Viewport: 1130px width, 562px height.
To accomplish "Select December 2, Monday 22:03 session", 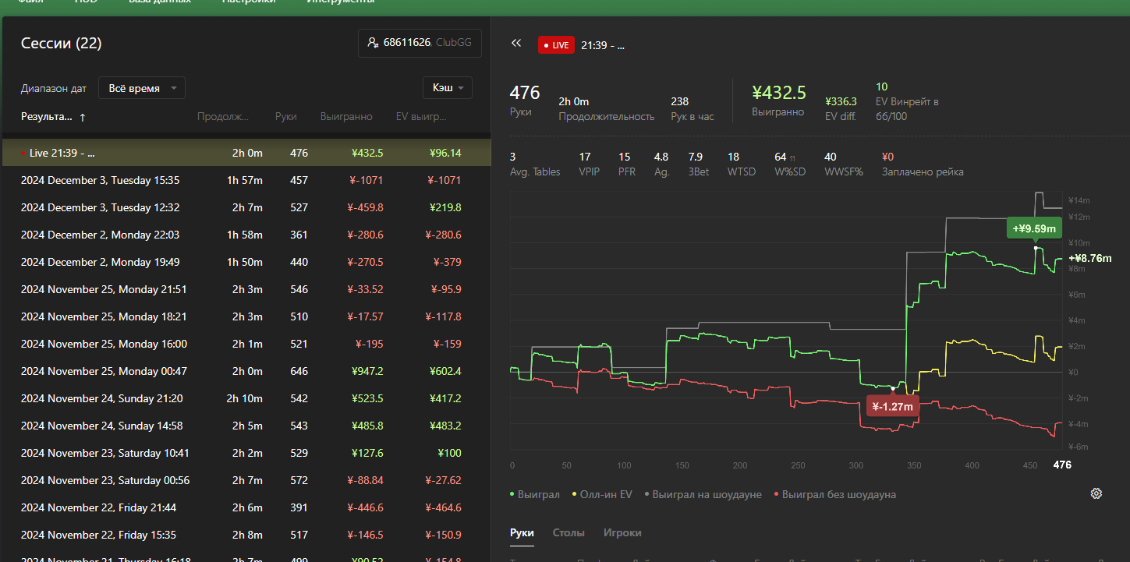I will [246, 235].
